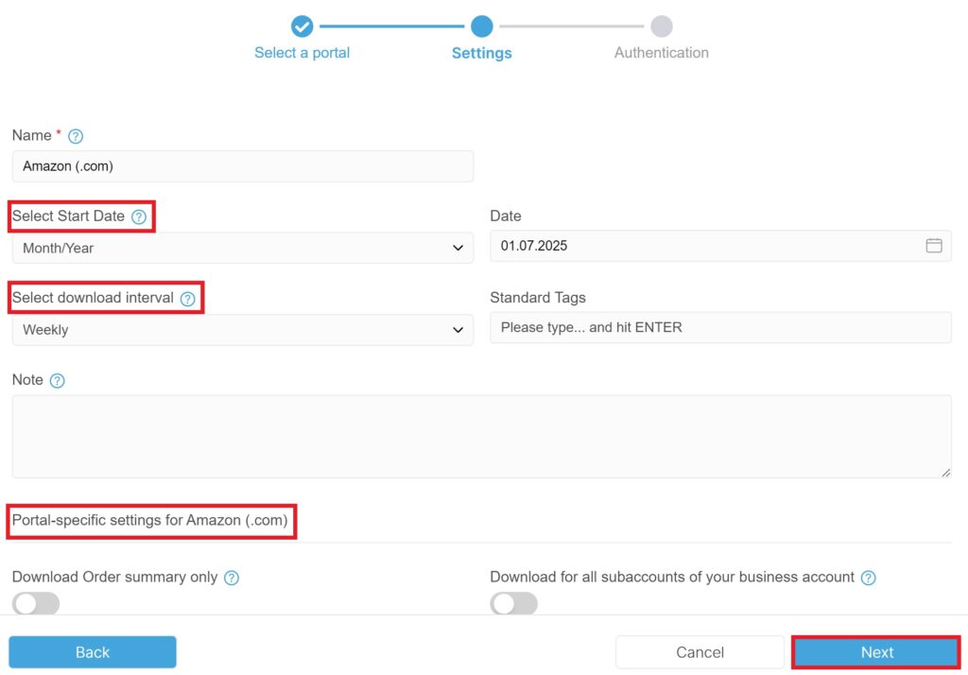Focus the Standard Tags input field

[720, 327]
